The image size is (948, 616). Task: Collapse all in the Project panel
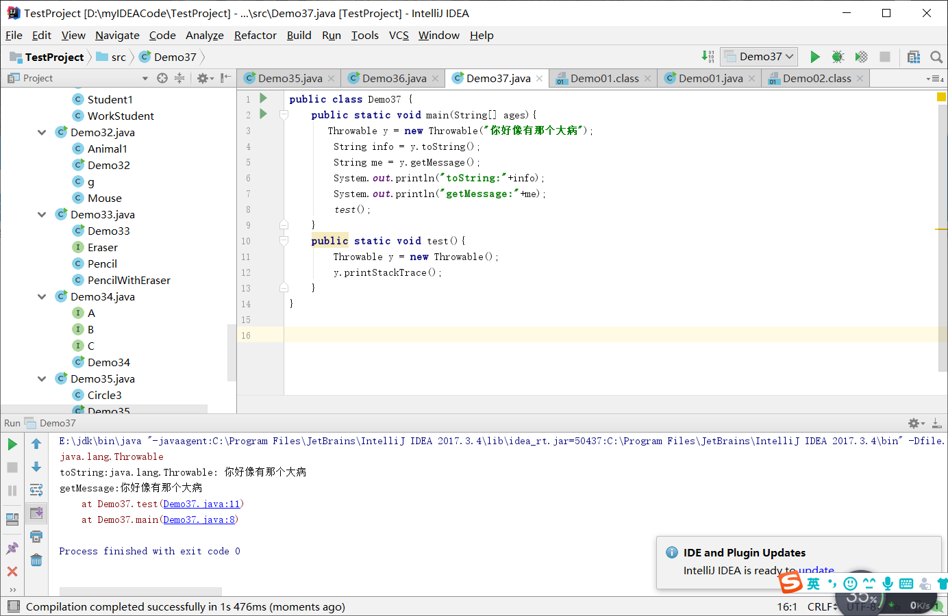pos(179,78)
